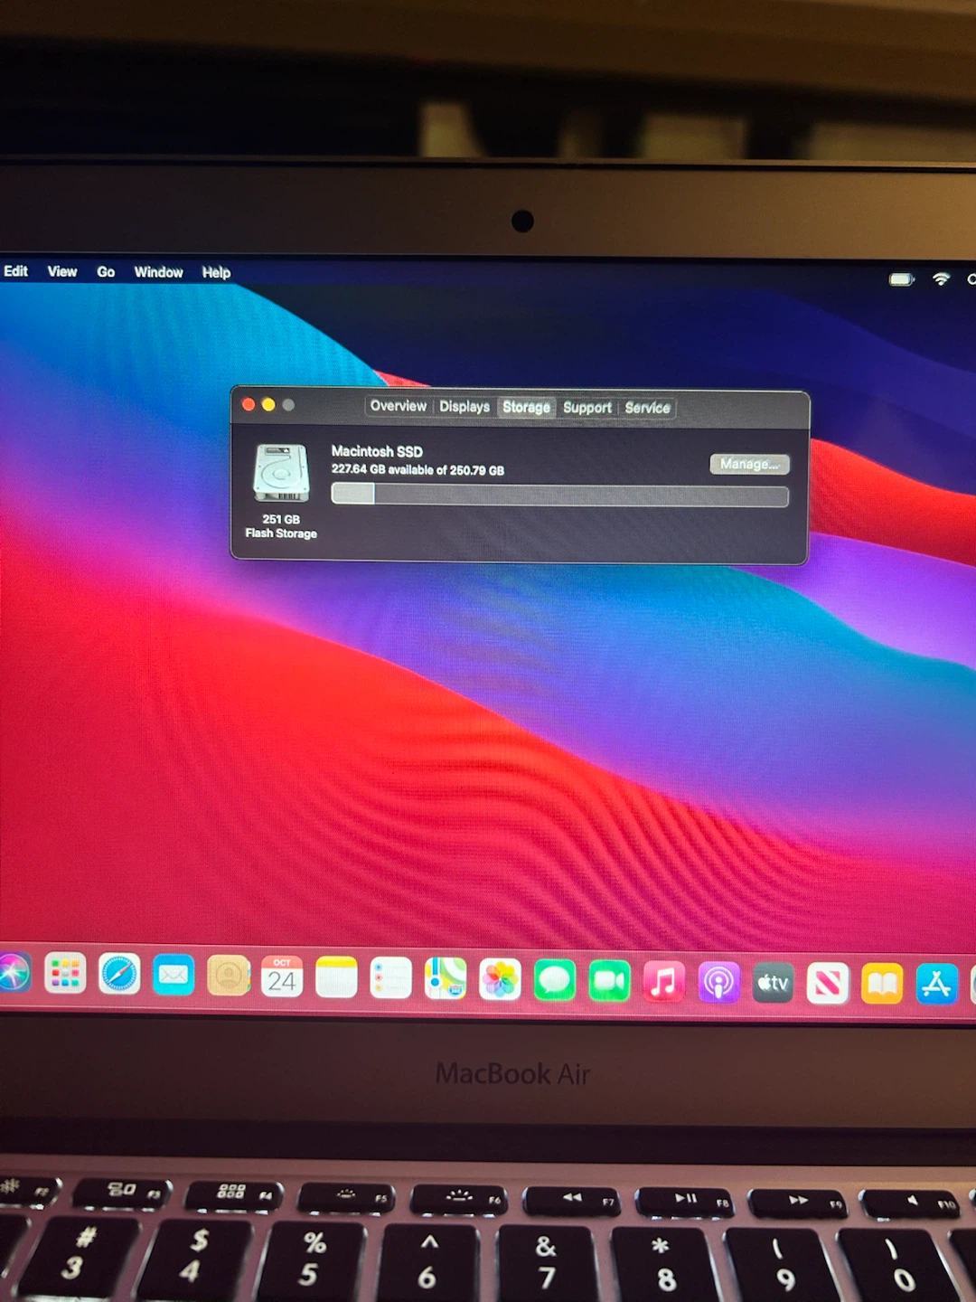Switch to the Service tab
This screenshot has height=1302, width=976.
pyautogui.click(x=648, y=408)
